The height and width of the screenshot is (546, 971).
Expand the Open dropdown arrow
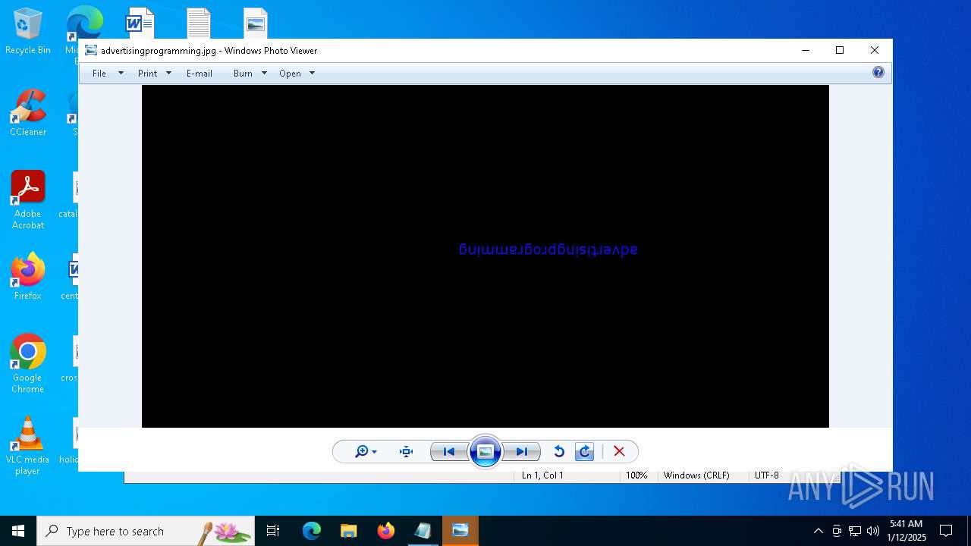[x=312, y=74]
